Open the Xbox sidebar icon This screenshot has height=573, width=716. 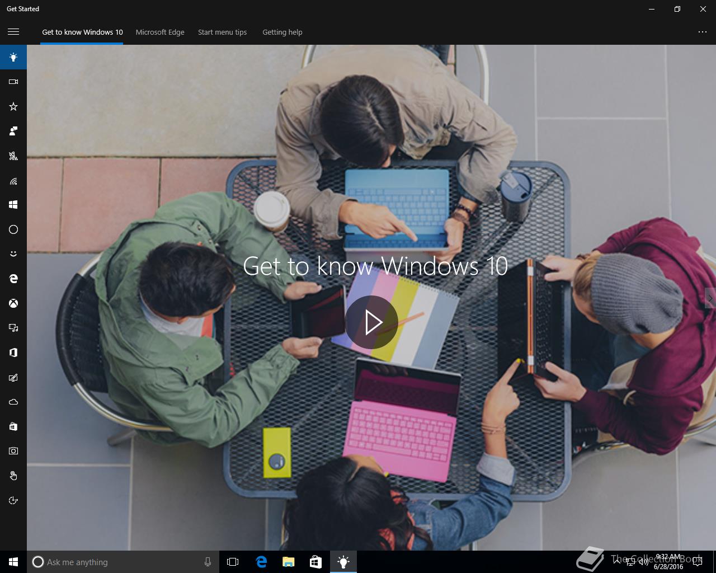tap(13, 303)
